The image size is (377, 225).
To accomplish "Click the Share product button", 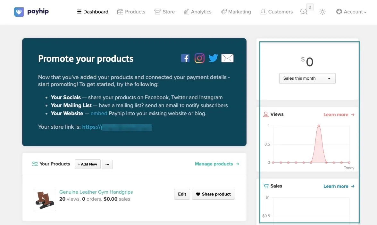I will pos(213,194).
